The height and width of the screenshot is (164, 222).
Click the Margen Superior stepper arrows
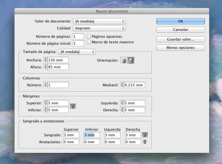click(45, 103)
